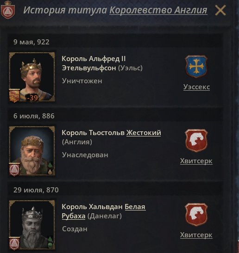Select King Alfred II portrait
The width and height of the screenshot is (239, 253).
[32, 77]
